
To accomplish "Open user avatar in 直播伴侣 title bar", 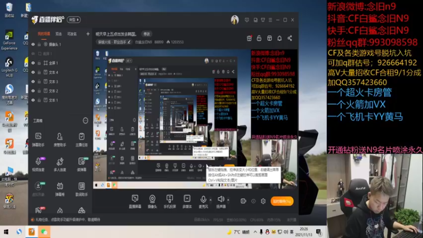I will point(235,20).
